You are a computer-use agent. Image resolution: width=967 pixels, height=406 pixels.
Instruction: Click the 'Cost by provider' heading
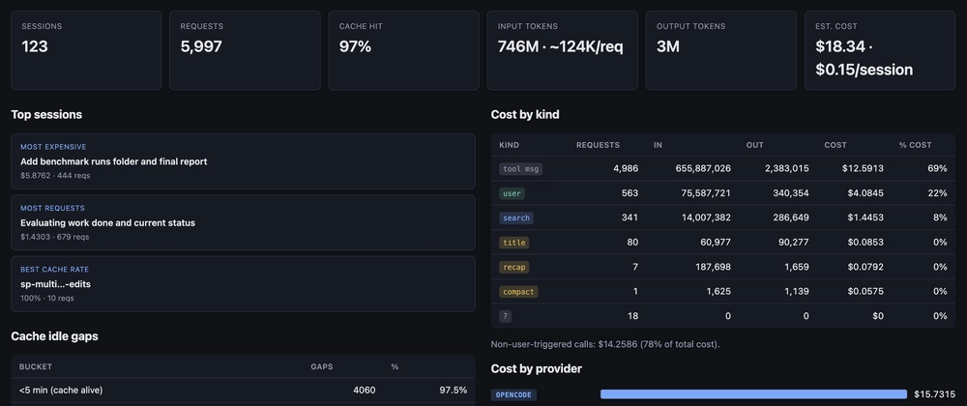click(537, 369)
